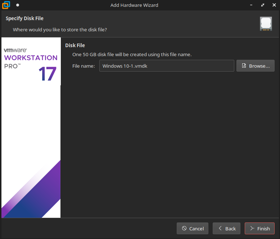
Task: Click the "File name:" label
Action: [x=83, y=66]
